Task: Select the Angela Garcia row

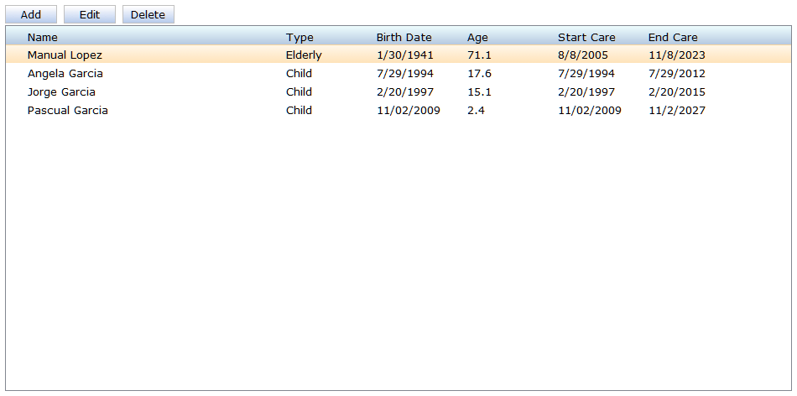Action: (65, 74)
